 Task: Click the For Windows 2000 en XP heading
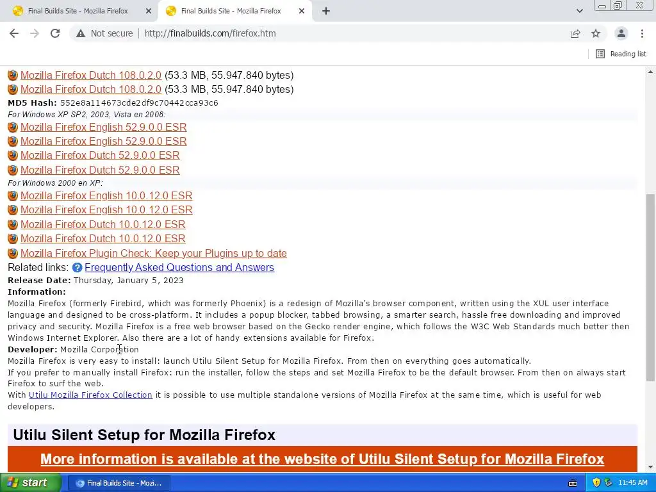pyautogui.click(x=55, y=183)
